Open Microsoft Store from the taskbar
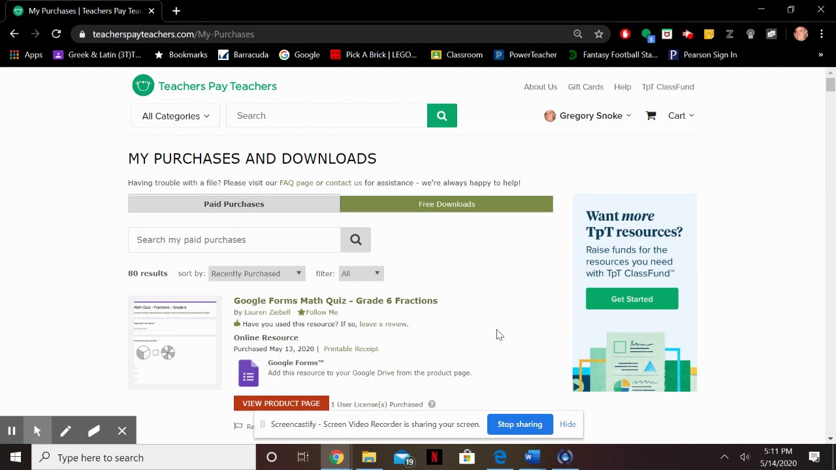 click(x=466, y=458)
